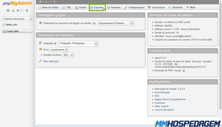Click the Configurações wrench icon
222x127 pixels.
tap(126, 7)
